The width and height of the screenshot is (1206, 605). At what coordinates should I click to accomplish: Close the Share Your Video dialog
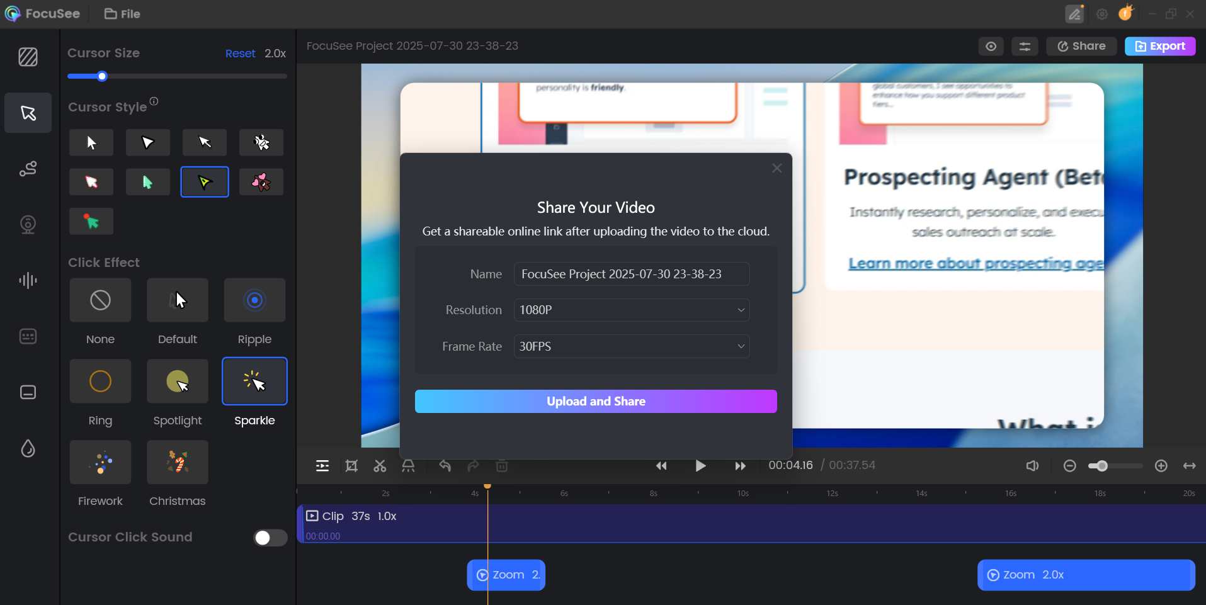pos(777,168)
